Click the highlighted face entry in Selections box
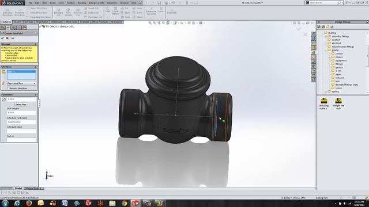This screenshot has width=369, height=207. [21, 71]
